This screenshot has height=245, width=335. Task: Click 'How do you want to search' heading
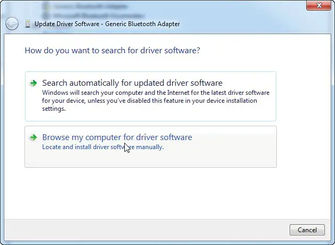click(113, 51)
